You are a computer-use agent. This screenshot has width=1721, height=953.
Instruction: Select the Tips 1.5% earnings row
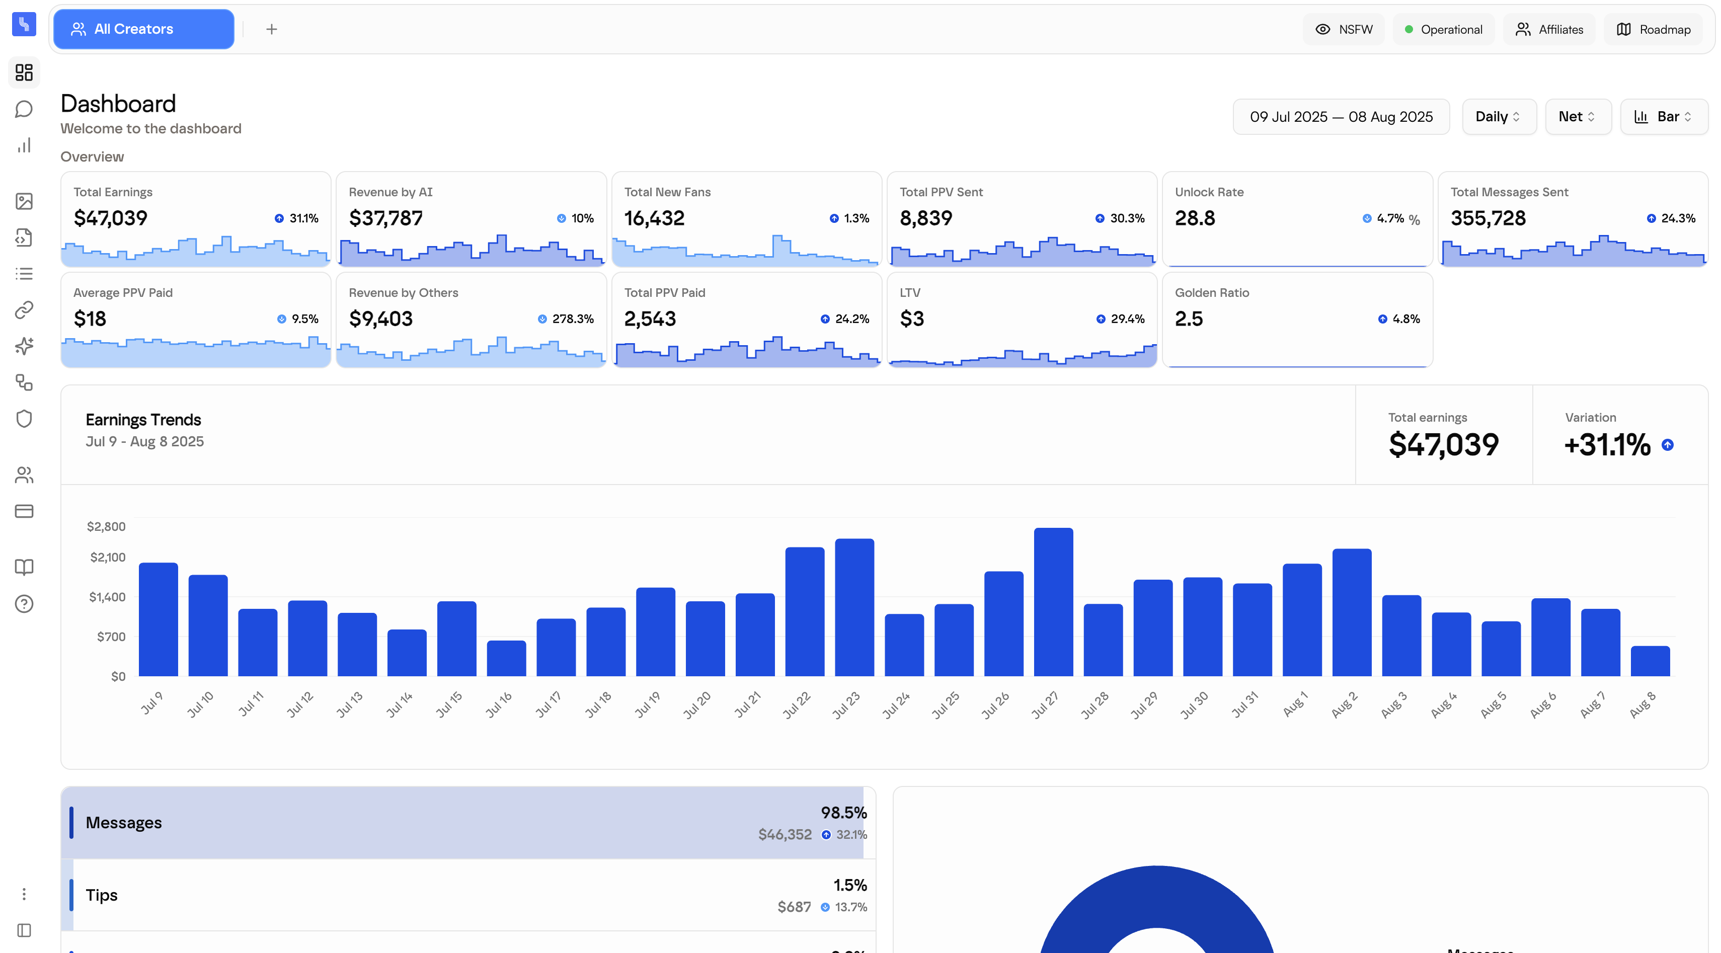(x=468, y=895)
